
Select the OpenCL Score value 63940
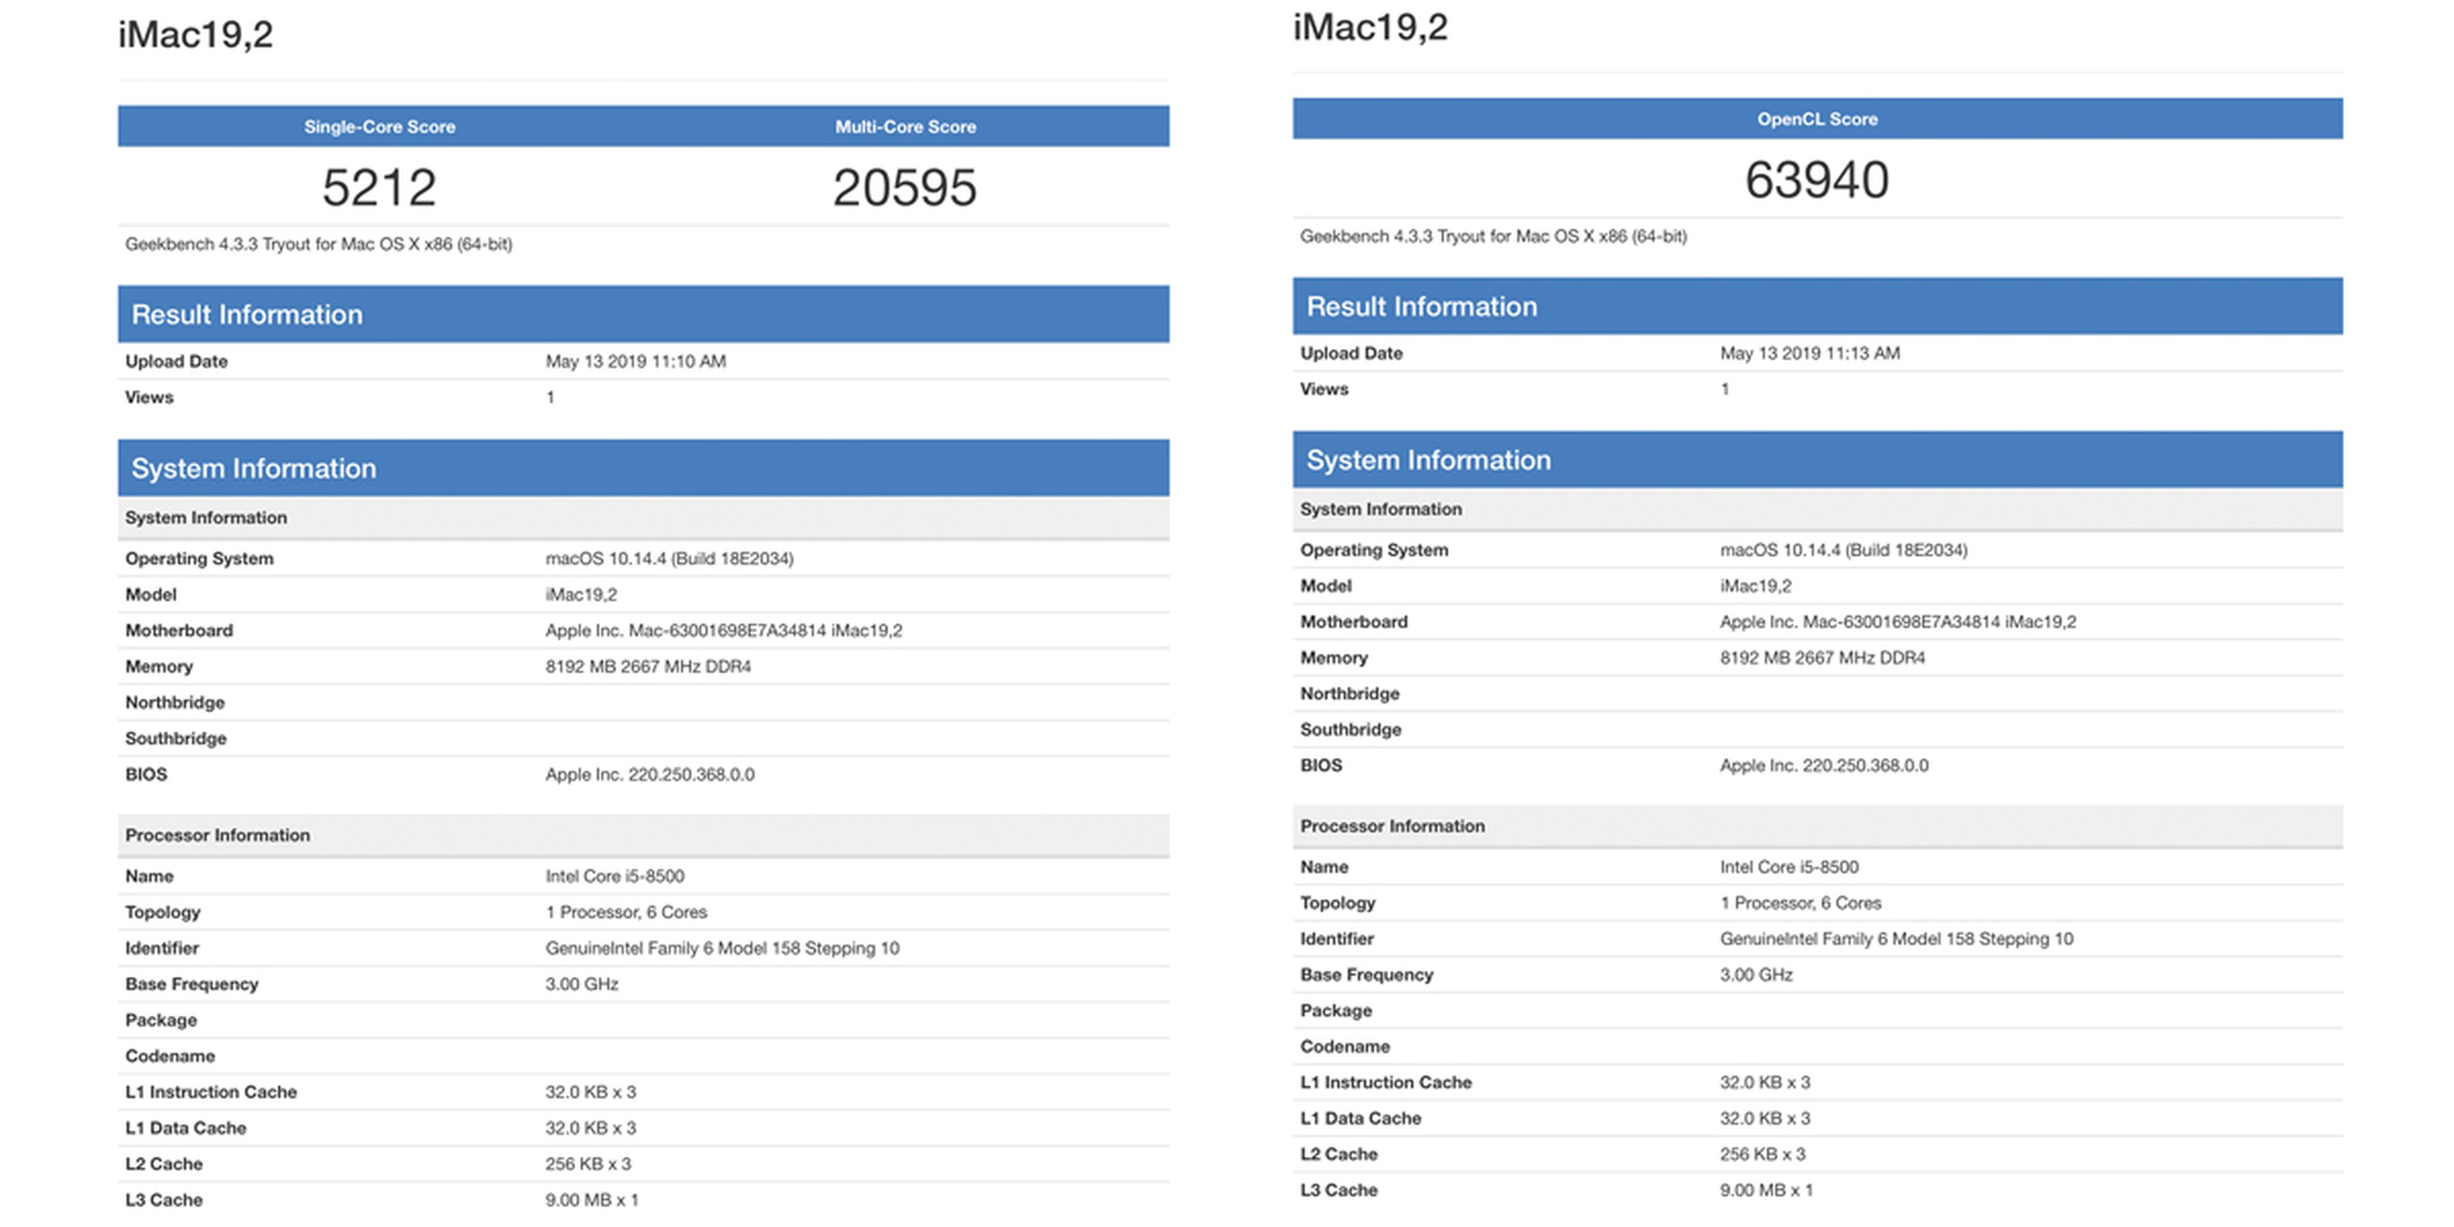(x=1817, y=179)
